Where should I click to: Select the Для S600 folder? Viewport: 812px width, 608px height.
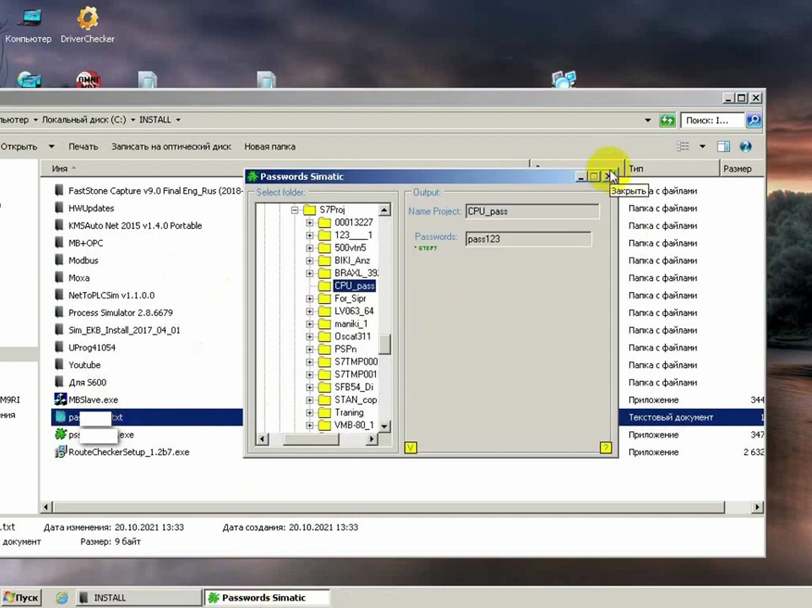tap(87, 383)
